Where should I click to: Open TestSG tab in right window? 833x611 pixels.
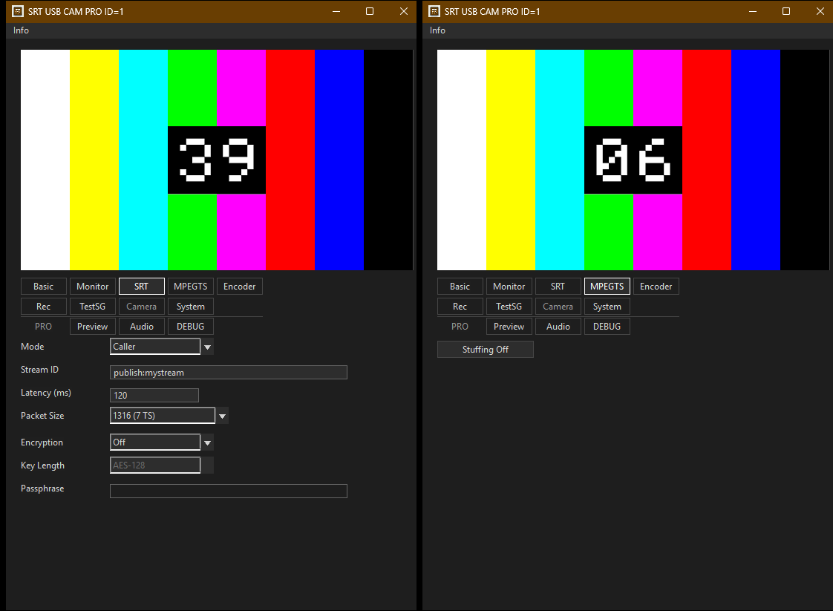[509, 307]
